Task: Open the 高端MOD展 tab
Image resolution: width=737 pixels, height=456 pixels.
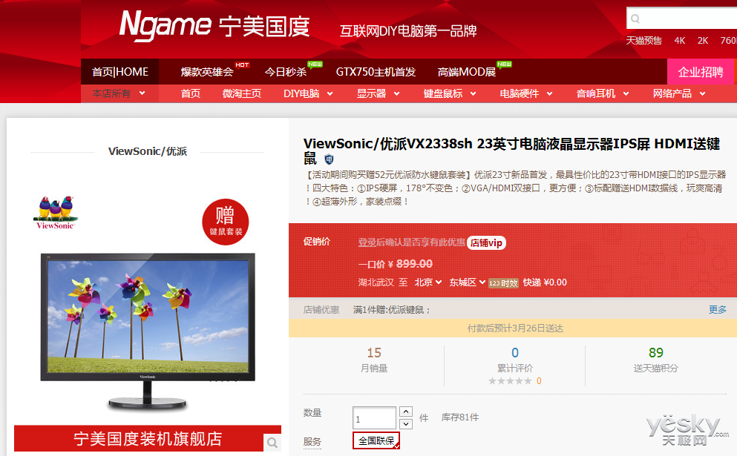Action: coord(466,72)
